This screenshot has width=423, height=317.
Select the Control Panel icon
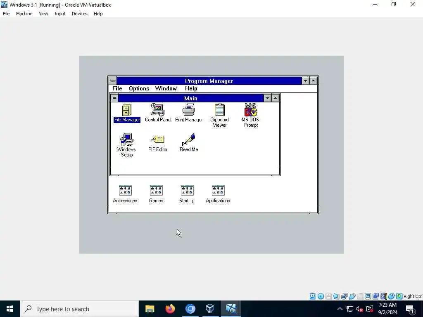tap(158, 113)
